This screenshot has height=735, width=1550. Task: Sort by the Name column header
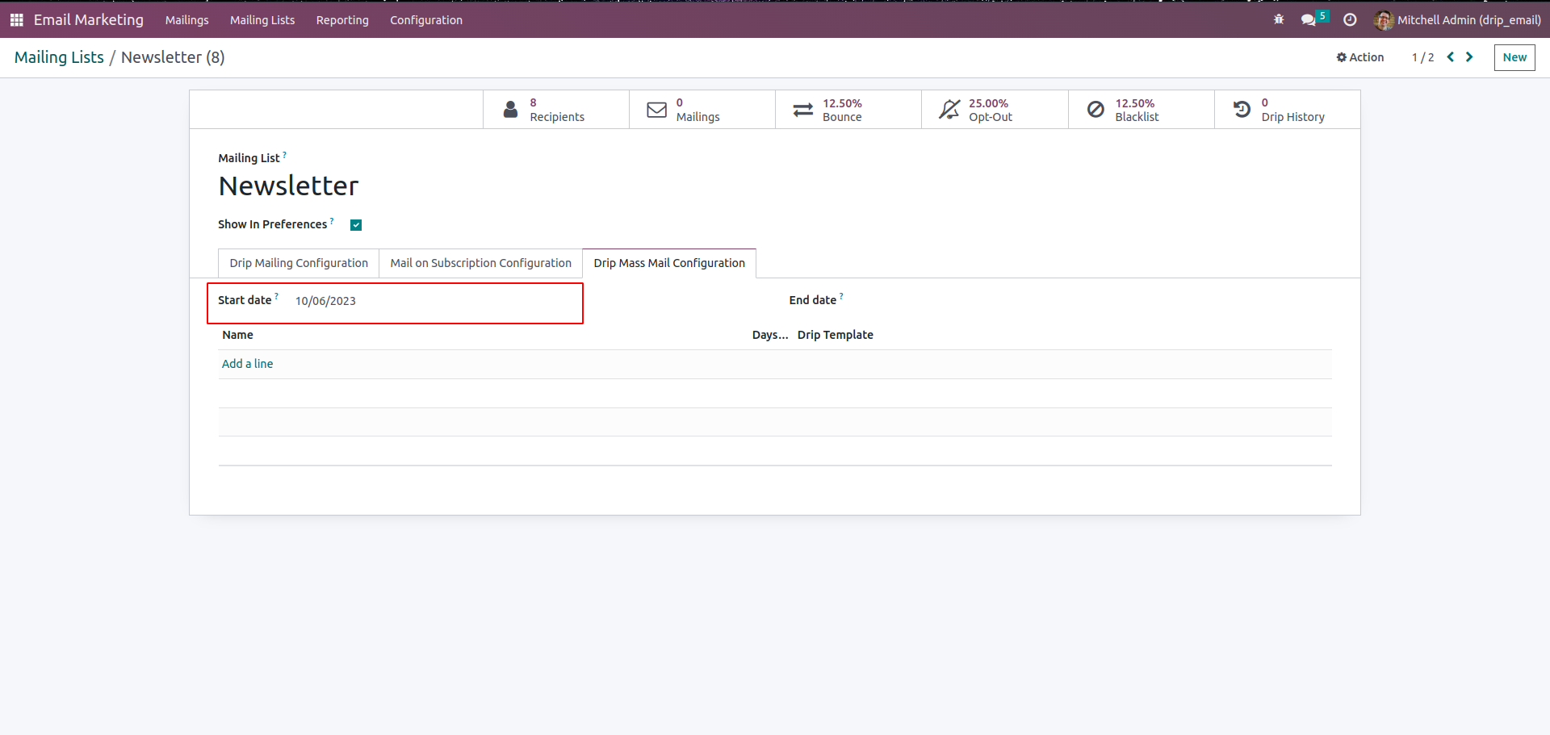tap(238, 335)
